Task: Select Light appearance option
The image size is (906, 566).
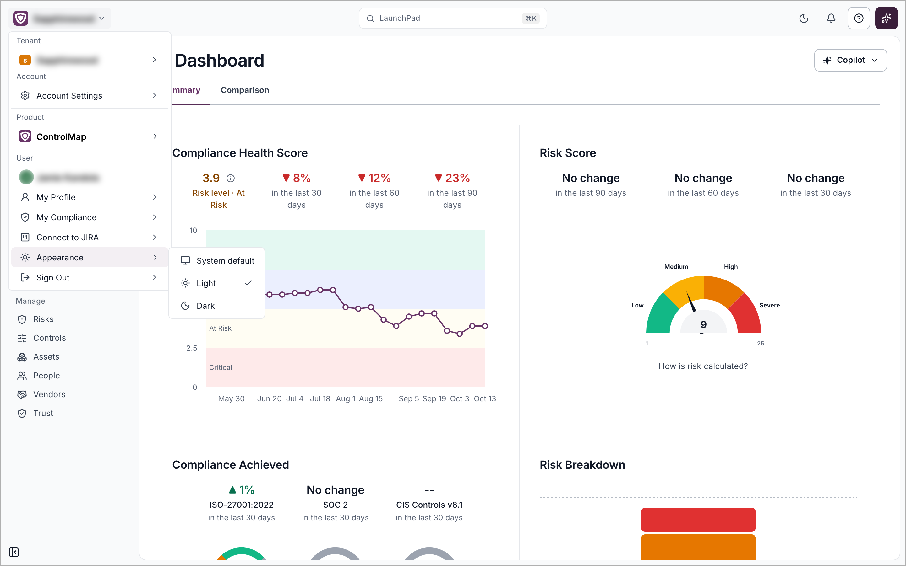Action: pos(217,283)
